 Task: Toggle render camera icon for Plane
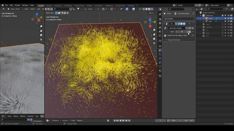[231, 19]
